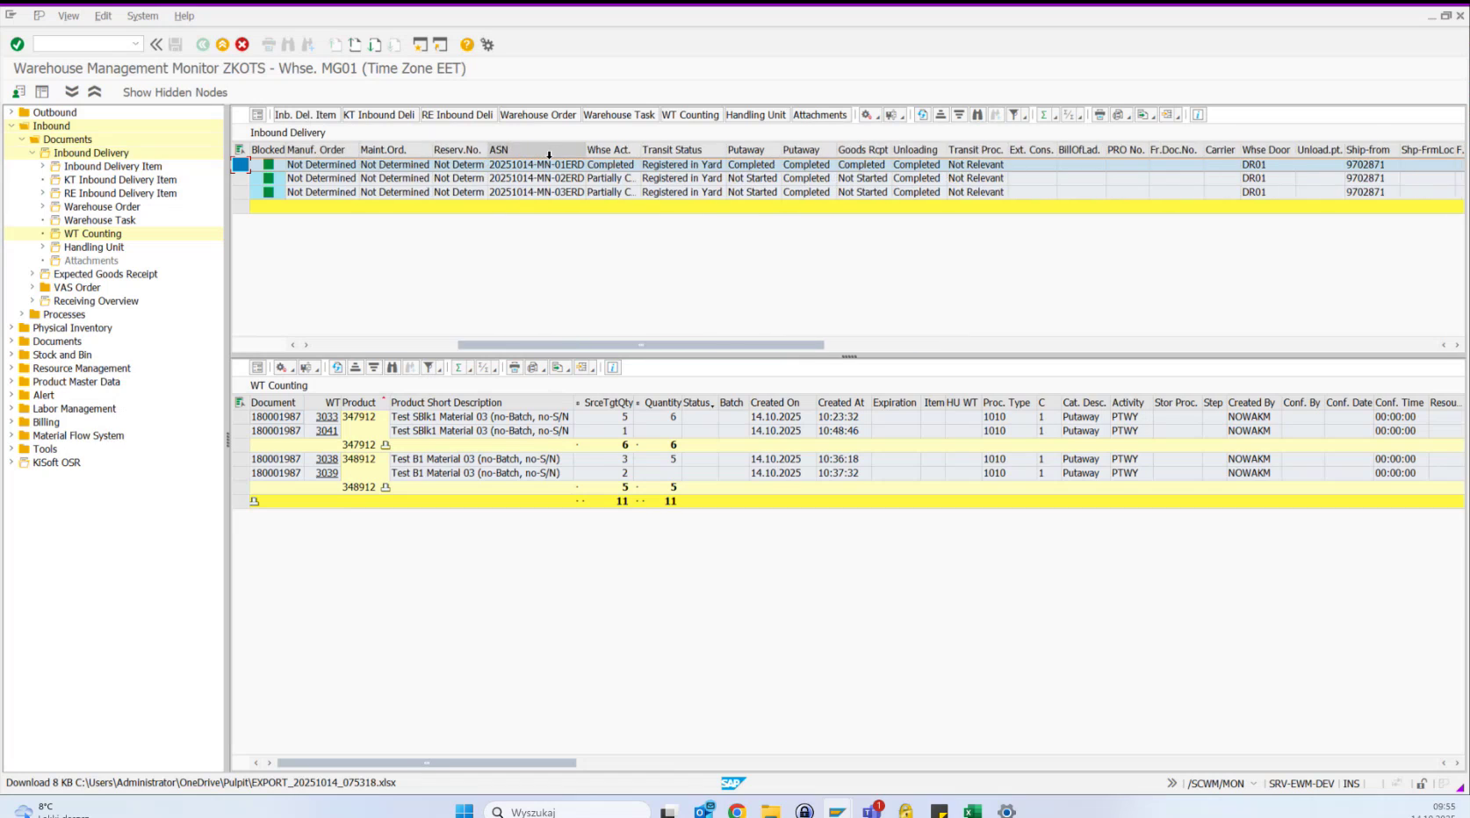Print the WT Counting list

click(x=515, y=367)
